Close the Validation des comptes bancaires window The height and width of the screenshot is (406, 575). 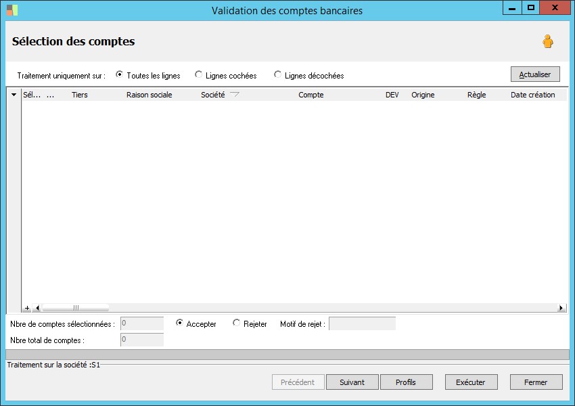[x=555, y=7]
